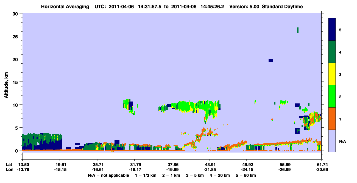Click the legend text '1 = 1/3 km'
The image size is (357, 183).
click(146, 175)
